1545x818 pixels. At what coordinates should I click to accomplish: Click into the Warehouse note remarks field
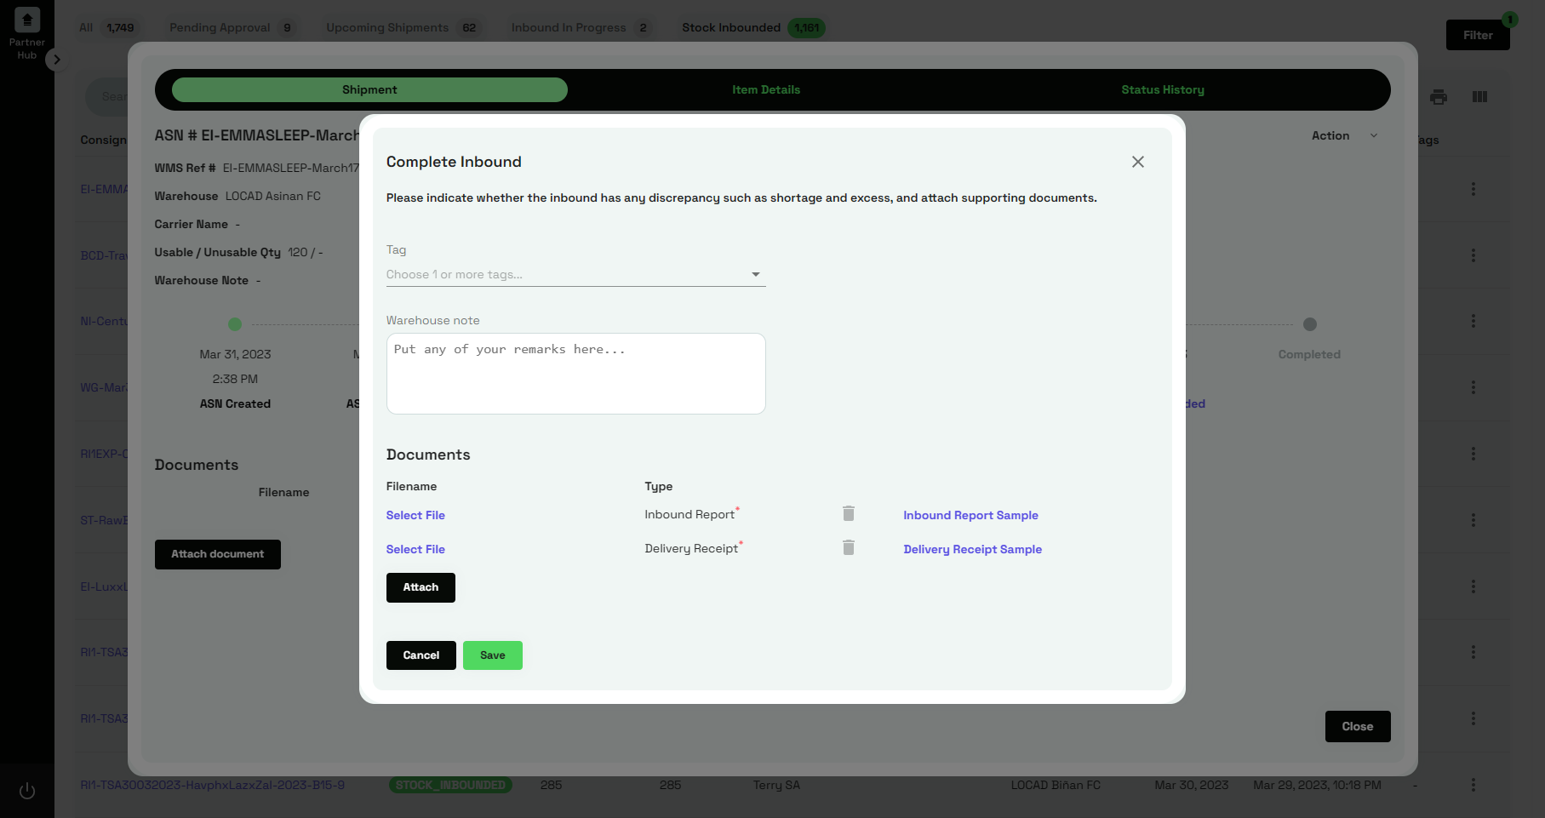(x=575, y=374)
